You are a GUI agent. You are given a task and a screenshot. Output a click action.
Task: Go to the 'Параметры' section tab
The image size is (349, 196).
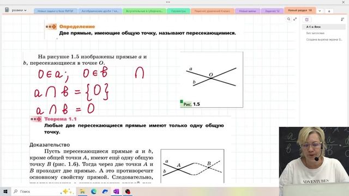178,11
